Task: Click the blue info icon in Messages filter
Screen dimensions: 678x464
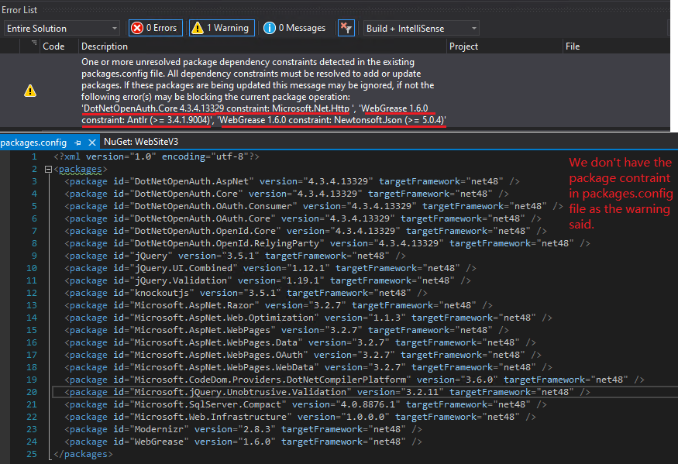Action: (270, 28)
